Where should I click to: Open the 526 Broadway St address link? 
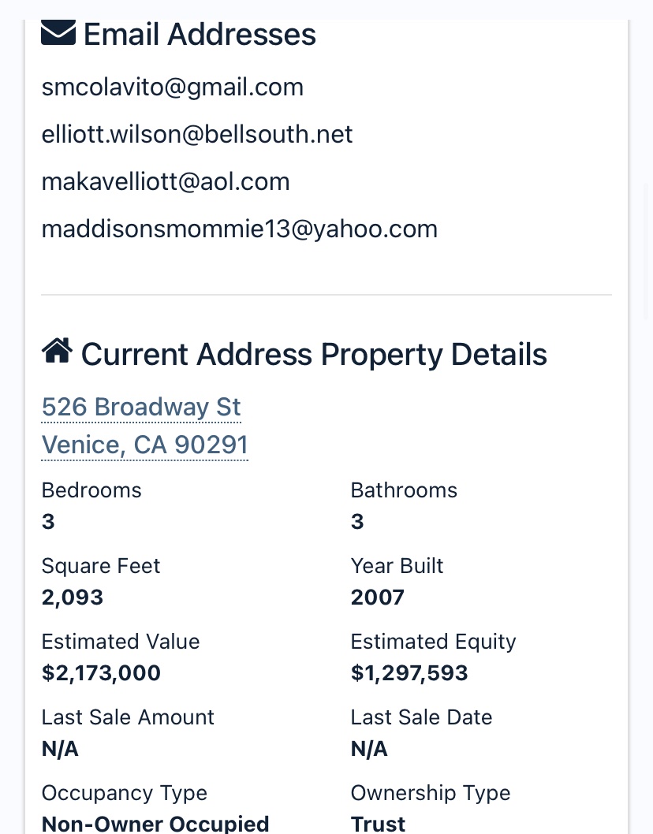tap(141, 407)
